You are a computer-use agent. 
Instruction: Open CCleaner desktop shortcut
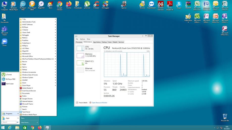(96, 4)
